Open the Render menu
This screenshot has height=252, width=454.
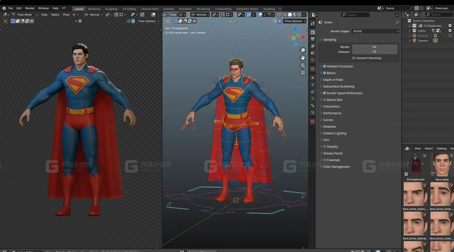coord(30,9)
